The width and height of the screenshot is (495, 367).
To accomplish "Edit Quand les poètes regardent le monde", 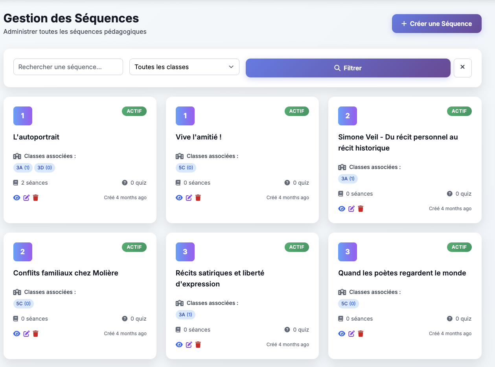I will [351, 334].
